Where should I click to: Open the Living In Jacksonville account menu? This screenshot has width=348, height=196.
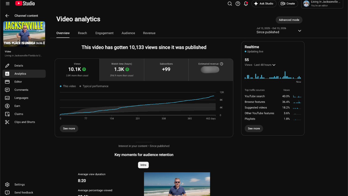click(x=322, y=4)
